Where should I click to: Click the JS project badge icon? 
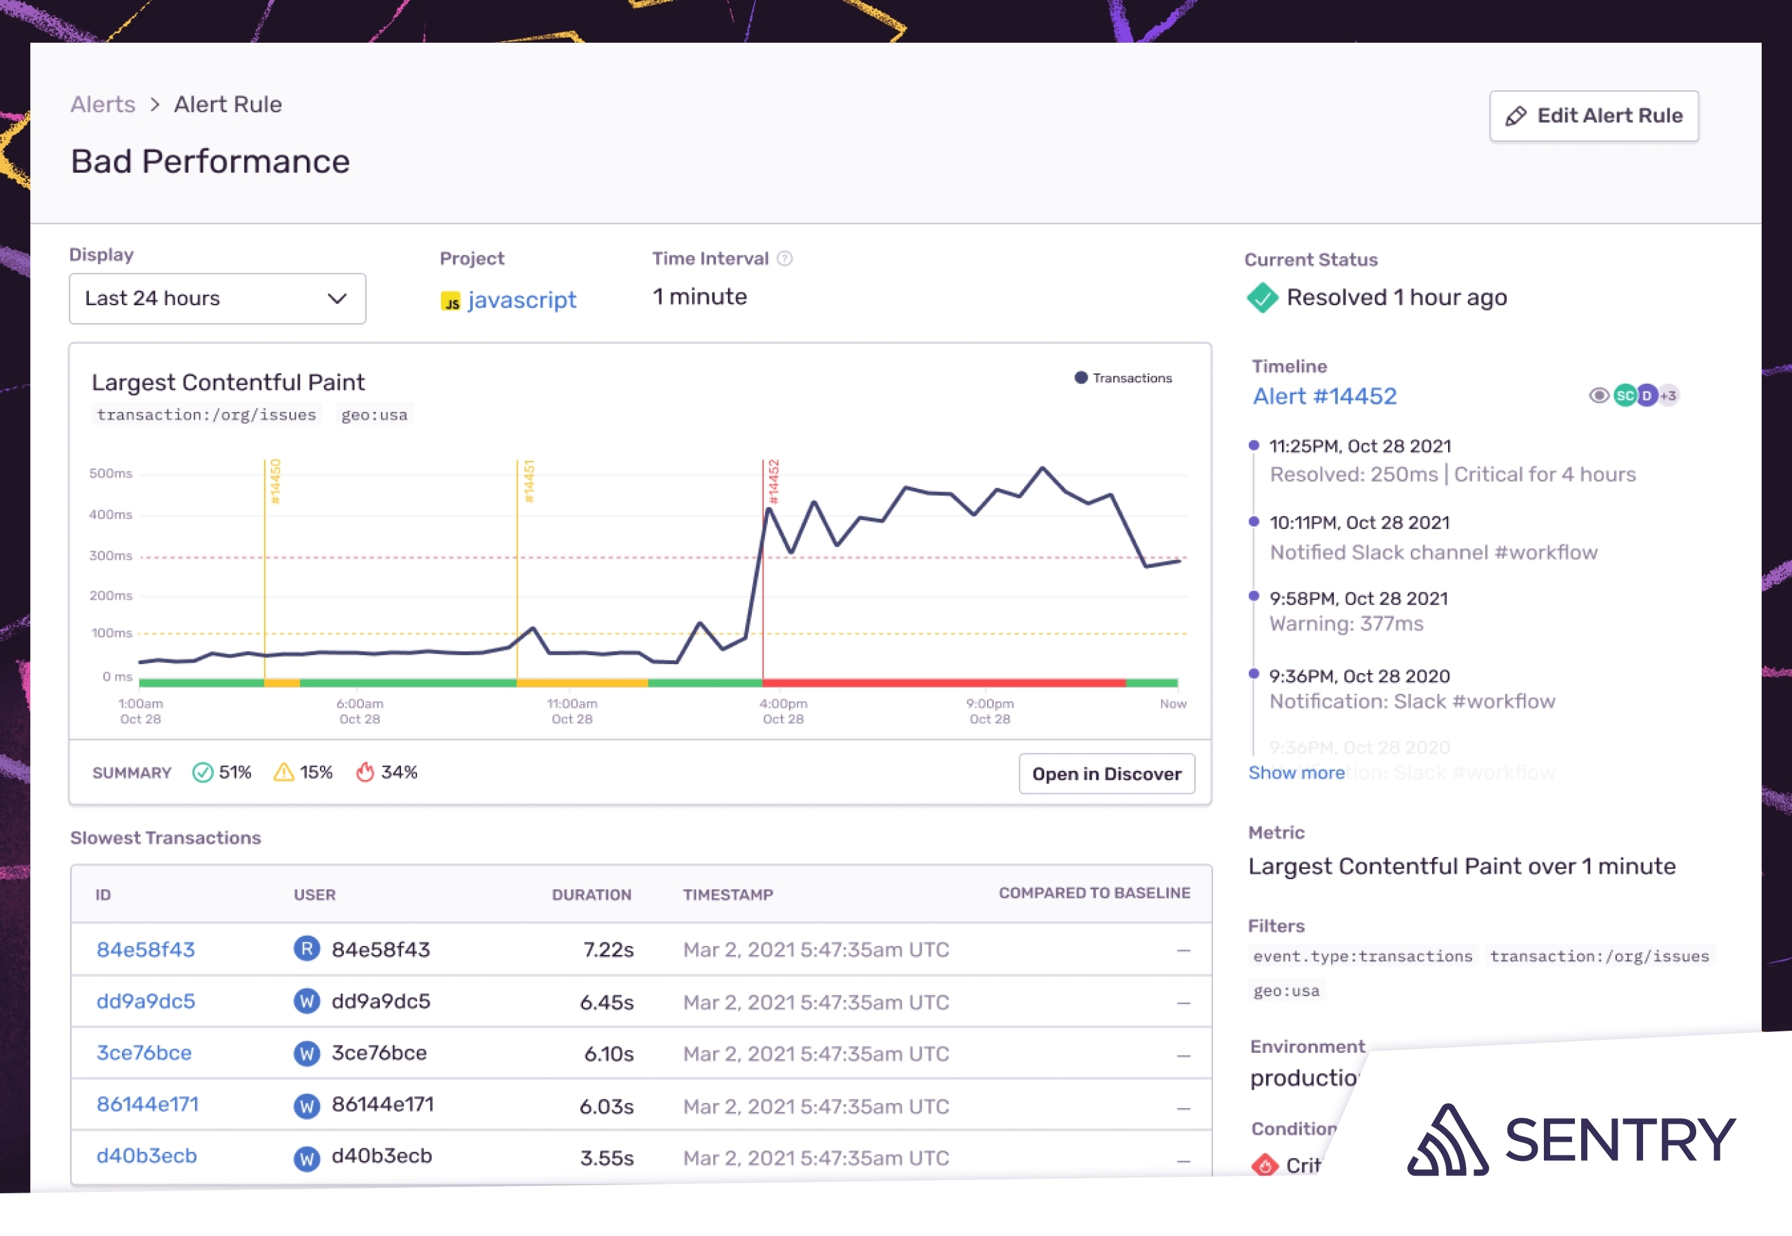pos(450,301)
